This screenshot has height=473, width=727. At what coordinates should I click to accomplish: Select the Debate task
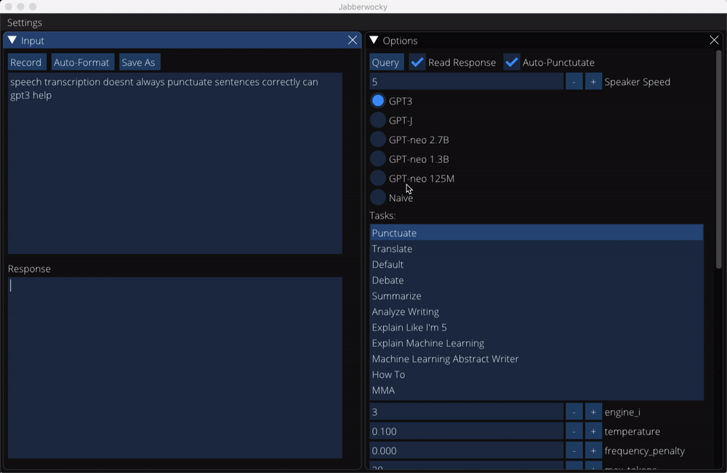(x=537, y=280)
